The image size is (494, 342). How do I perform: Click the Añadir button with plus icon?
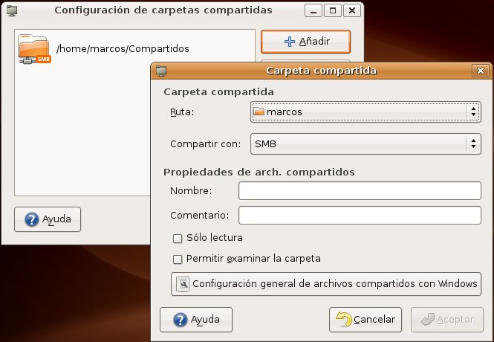click(305, 42)
